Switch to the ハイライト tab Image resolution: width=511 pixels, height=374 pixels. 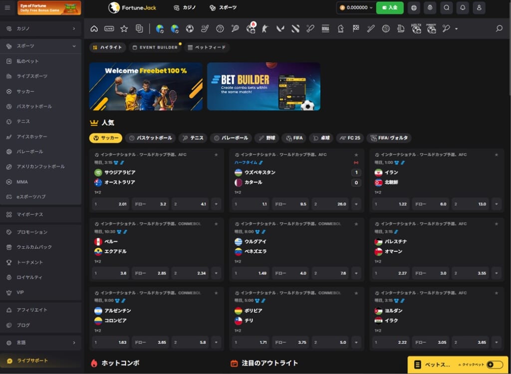coord(107,47)
